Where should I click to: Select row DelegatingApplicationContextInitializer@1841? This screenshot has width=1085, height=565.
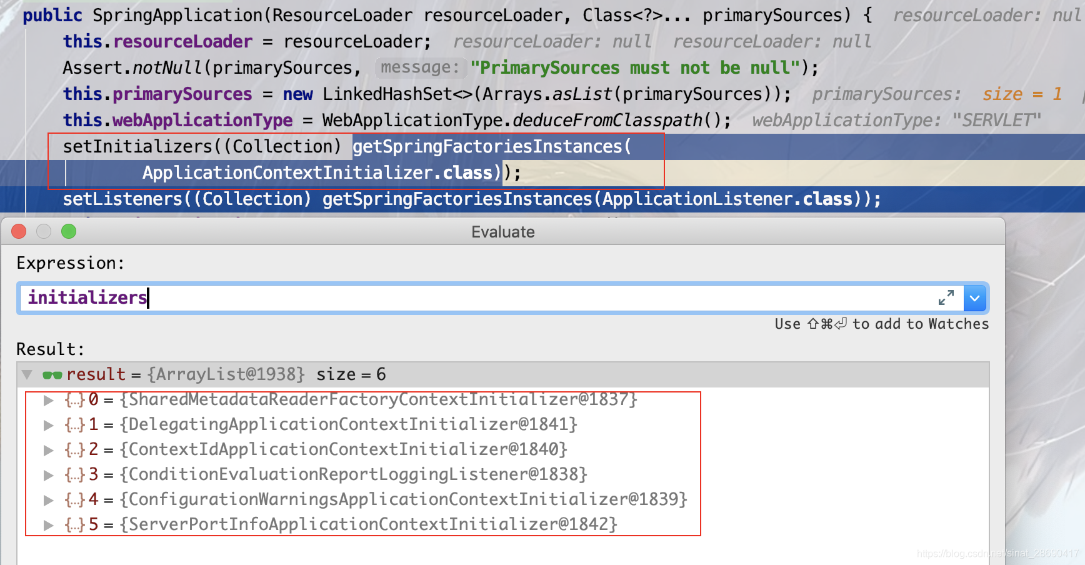(x=503, y=424)
